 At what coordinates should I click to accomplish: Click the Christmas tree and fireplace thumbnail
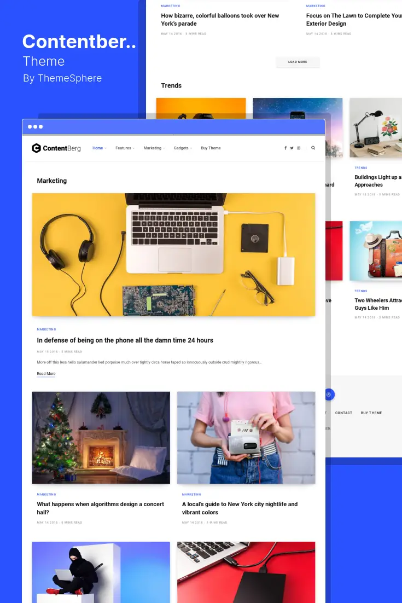(x=101, y=438)
